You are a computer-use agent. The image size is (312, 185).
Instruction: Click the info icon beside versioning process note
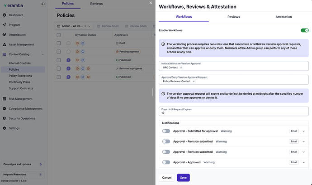[x=163, y=44]
